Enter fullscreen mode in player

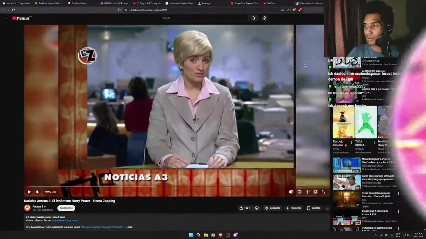point(323,192)
